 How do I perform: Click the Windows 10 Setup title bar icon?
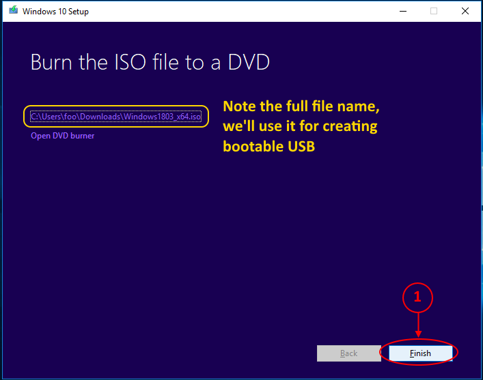click(12, 11)
